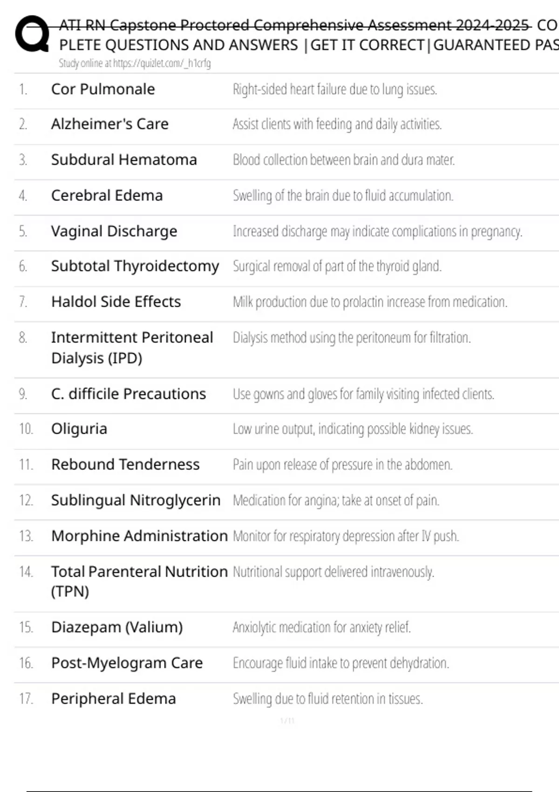Screen dimensions: 559x792
Task: Click the Post-Myelogram Care definition
Action: [x=341, y=663]
